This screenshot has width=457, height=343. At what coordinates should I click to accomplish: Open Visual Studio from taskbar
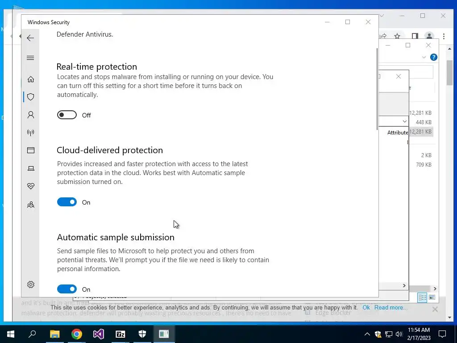99,334
